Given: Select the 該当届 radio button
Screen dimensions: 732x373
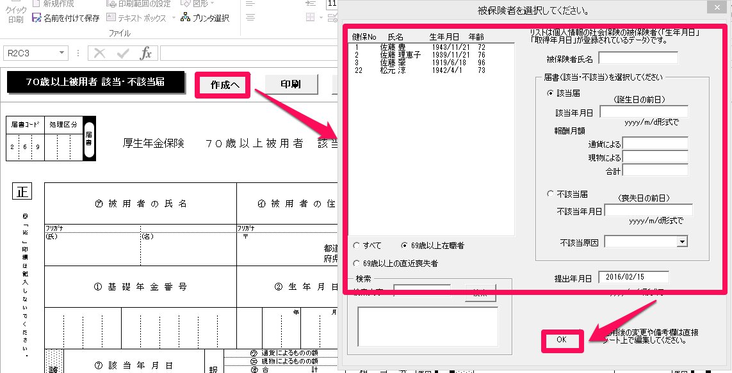Looking at the screenshot, I should (x=550, y=93).
